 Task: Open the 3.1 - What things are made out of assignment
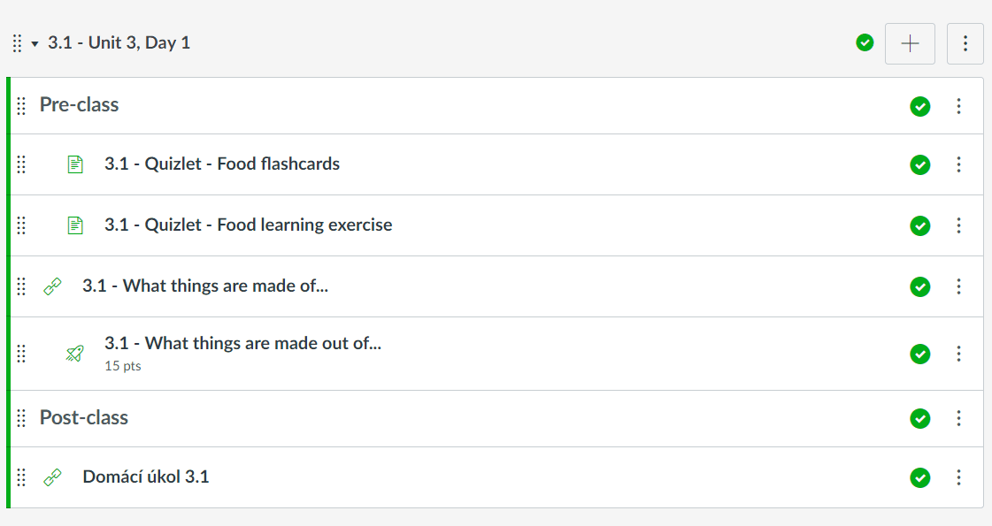[x=242, y=343]
